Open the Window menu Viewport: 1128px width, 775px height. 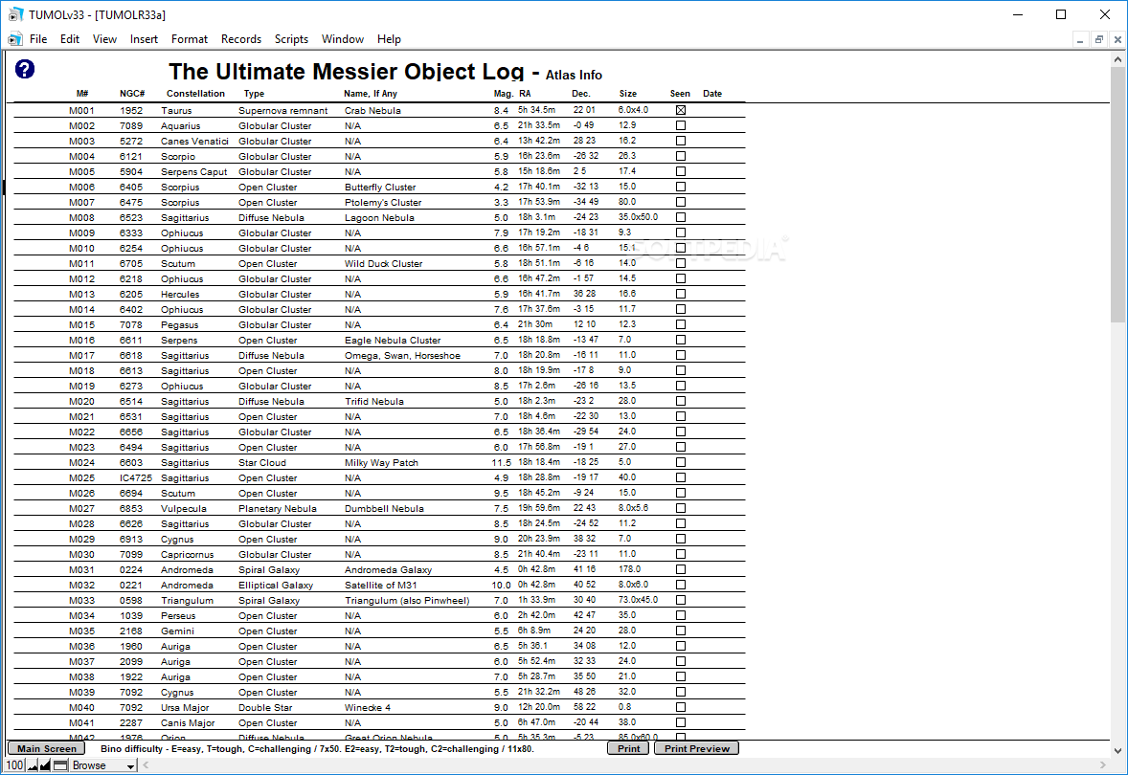coord(343,39)
